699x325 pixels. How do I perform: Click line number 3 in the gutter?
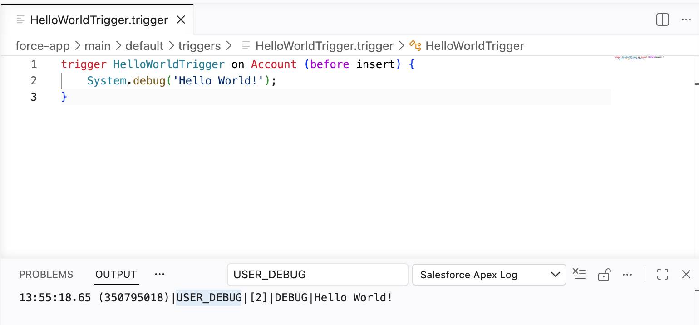[x=34, y=97]
